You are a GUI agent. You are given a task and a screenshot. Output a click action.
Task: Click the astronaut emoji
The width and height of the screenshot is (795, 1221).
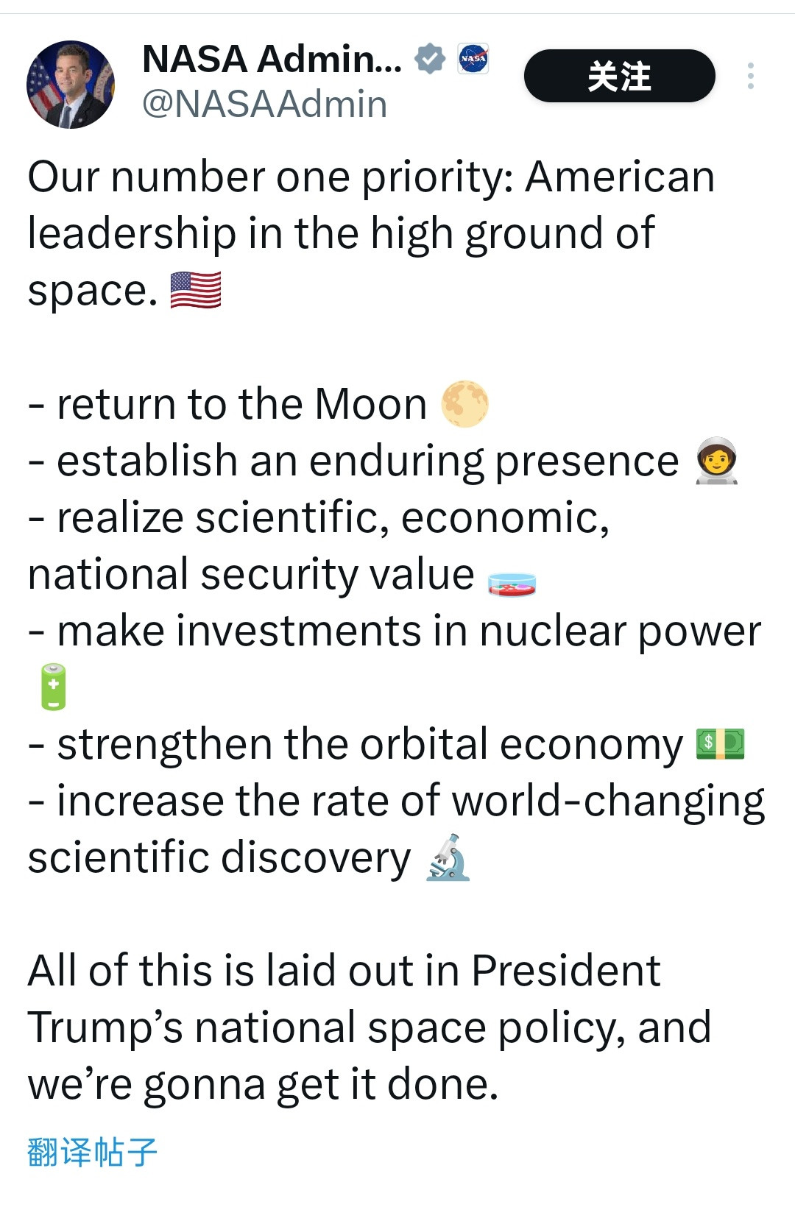tap(717, 461)
